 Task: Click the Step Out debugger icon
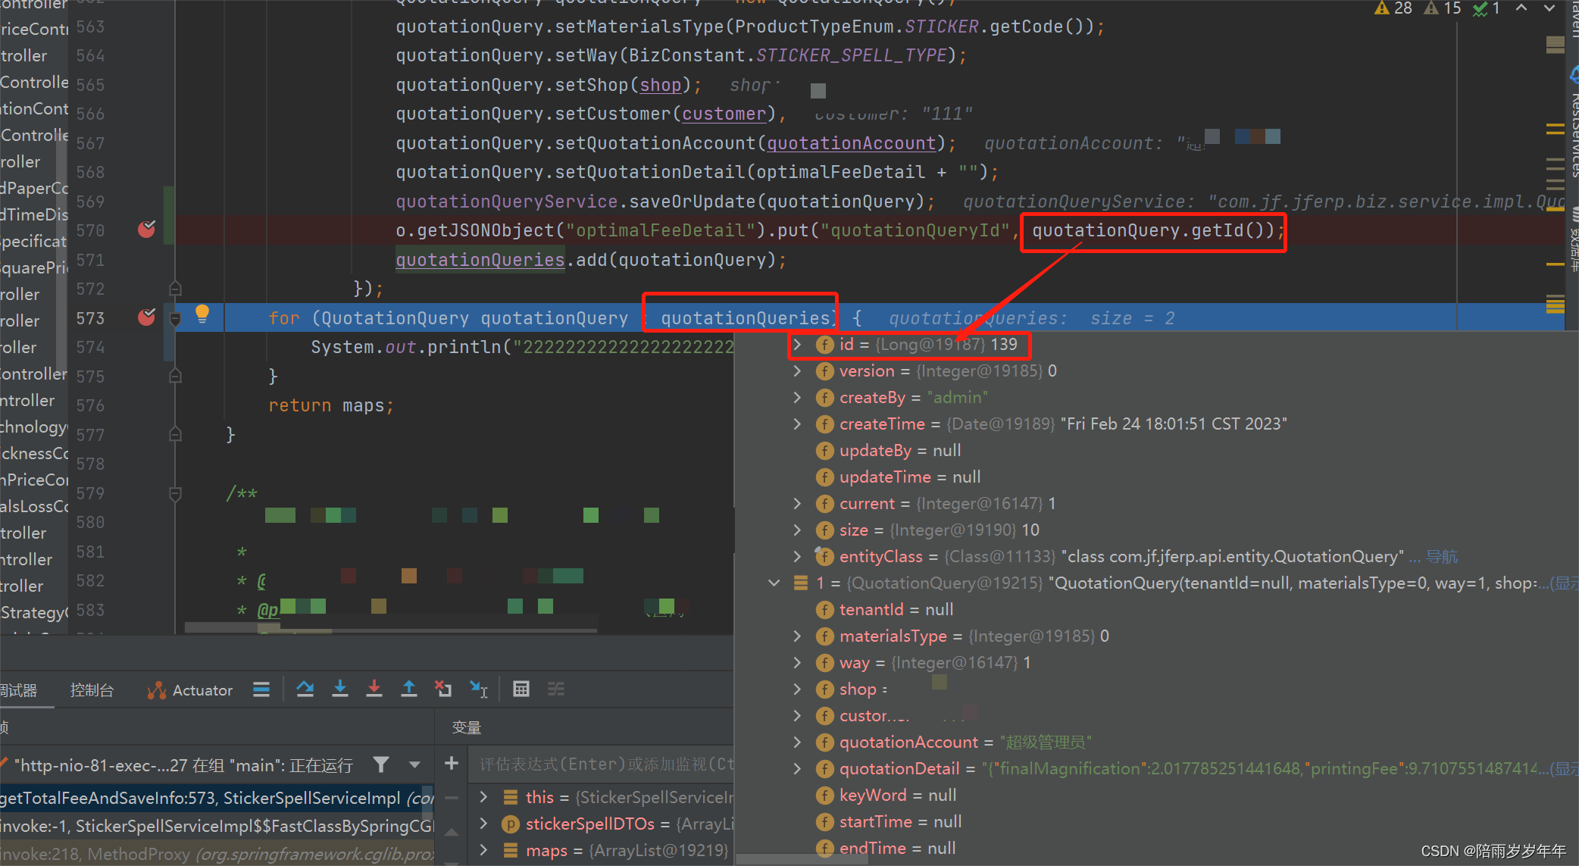point(409,689)
